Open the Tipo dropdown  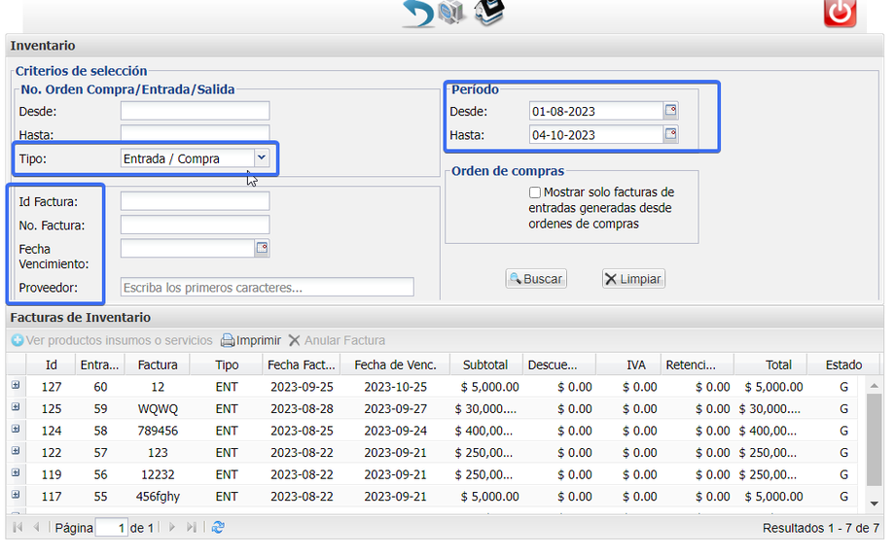261,157
